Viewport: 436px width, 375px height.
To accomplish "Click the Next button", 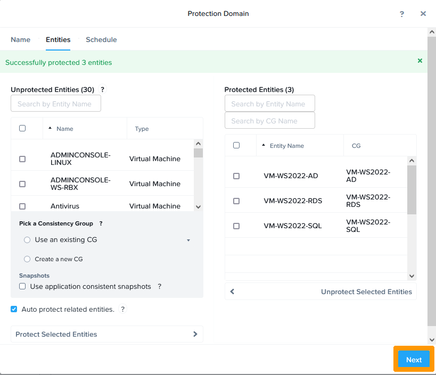I will click(414, 360).
